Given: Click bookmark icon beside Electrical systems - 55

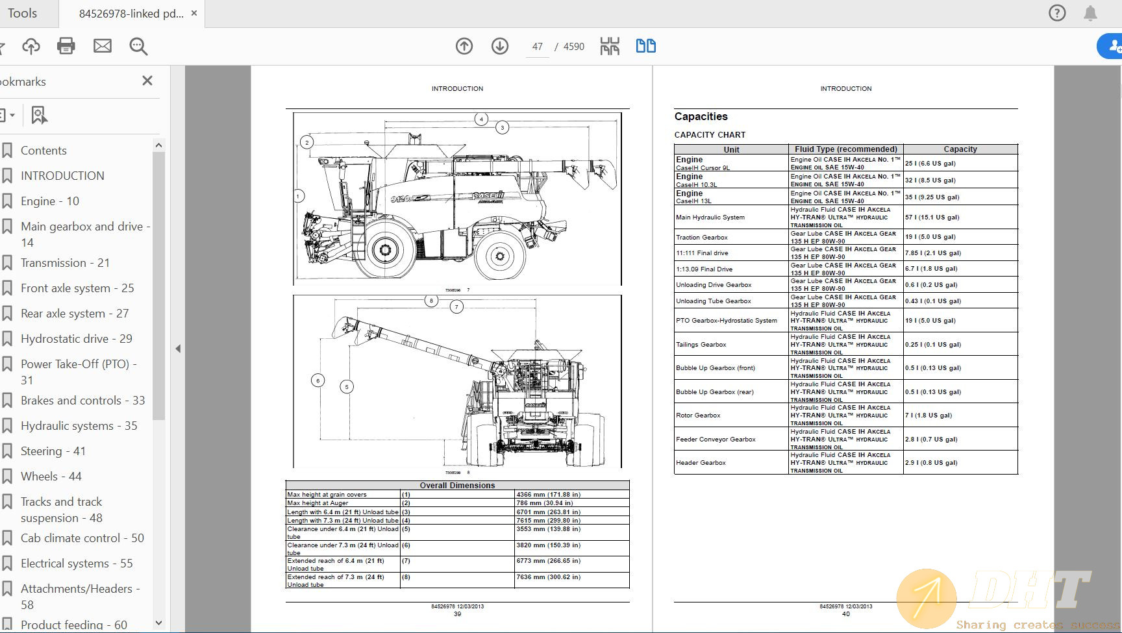Looking at the screenshot, I should pos(8,564).
